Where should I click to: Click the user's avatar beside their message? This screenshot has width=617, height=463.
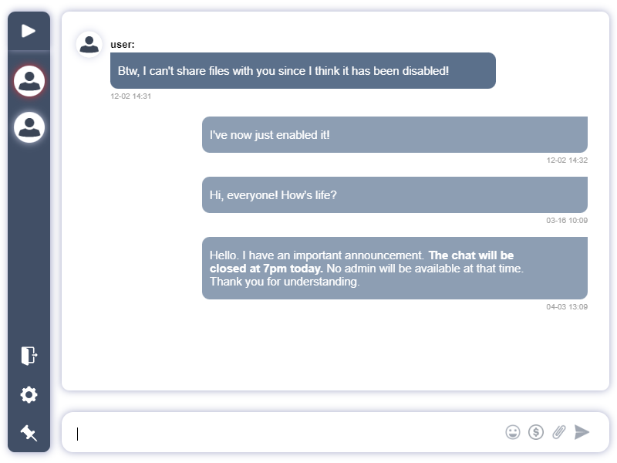click(89, 45)
